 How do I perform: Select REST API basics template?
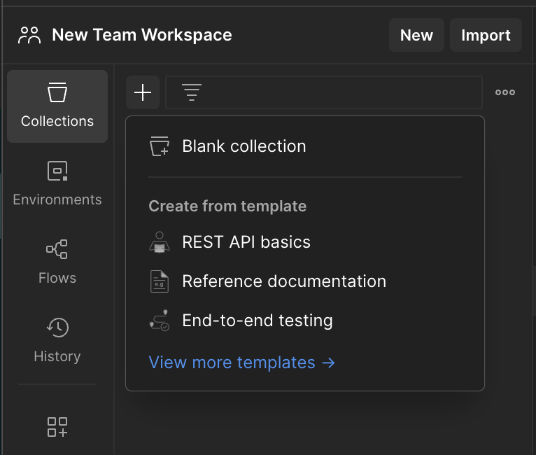tap(305, 242)
